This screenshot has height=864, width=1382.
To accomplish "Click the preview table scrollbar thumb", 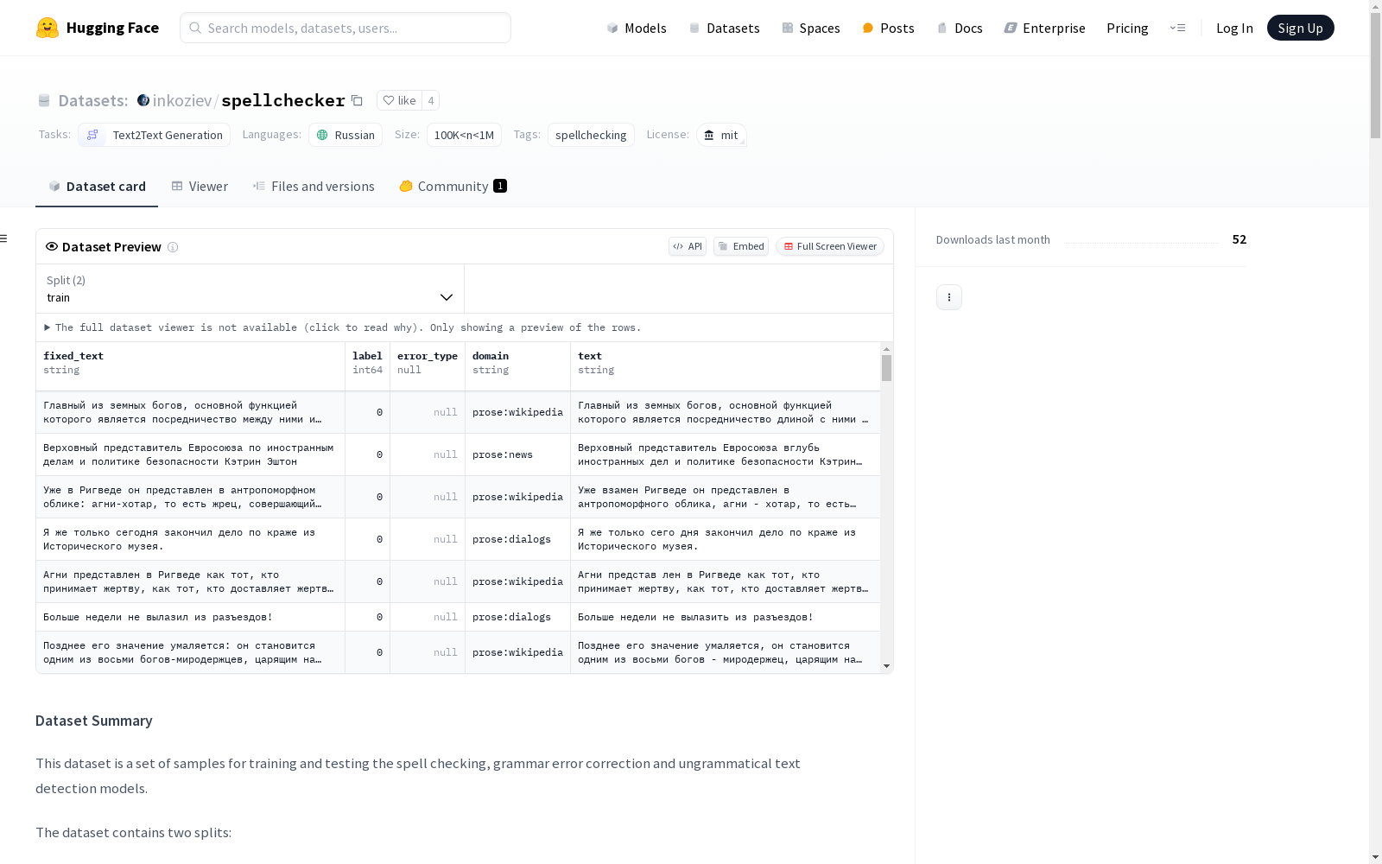I will (x=886, y=368).
